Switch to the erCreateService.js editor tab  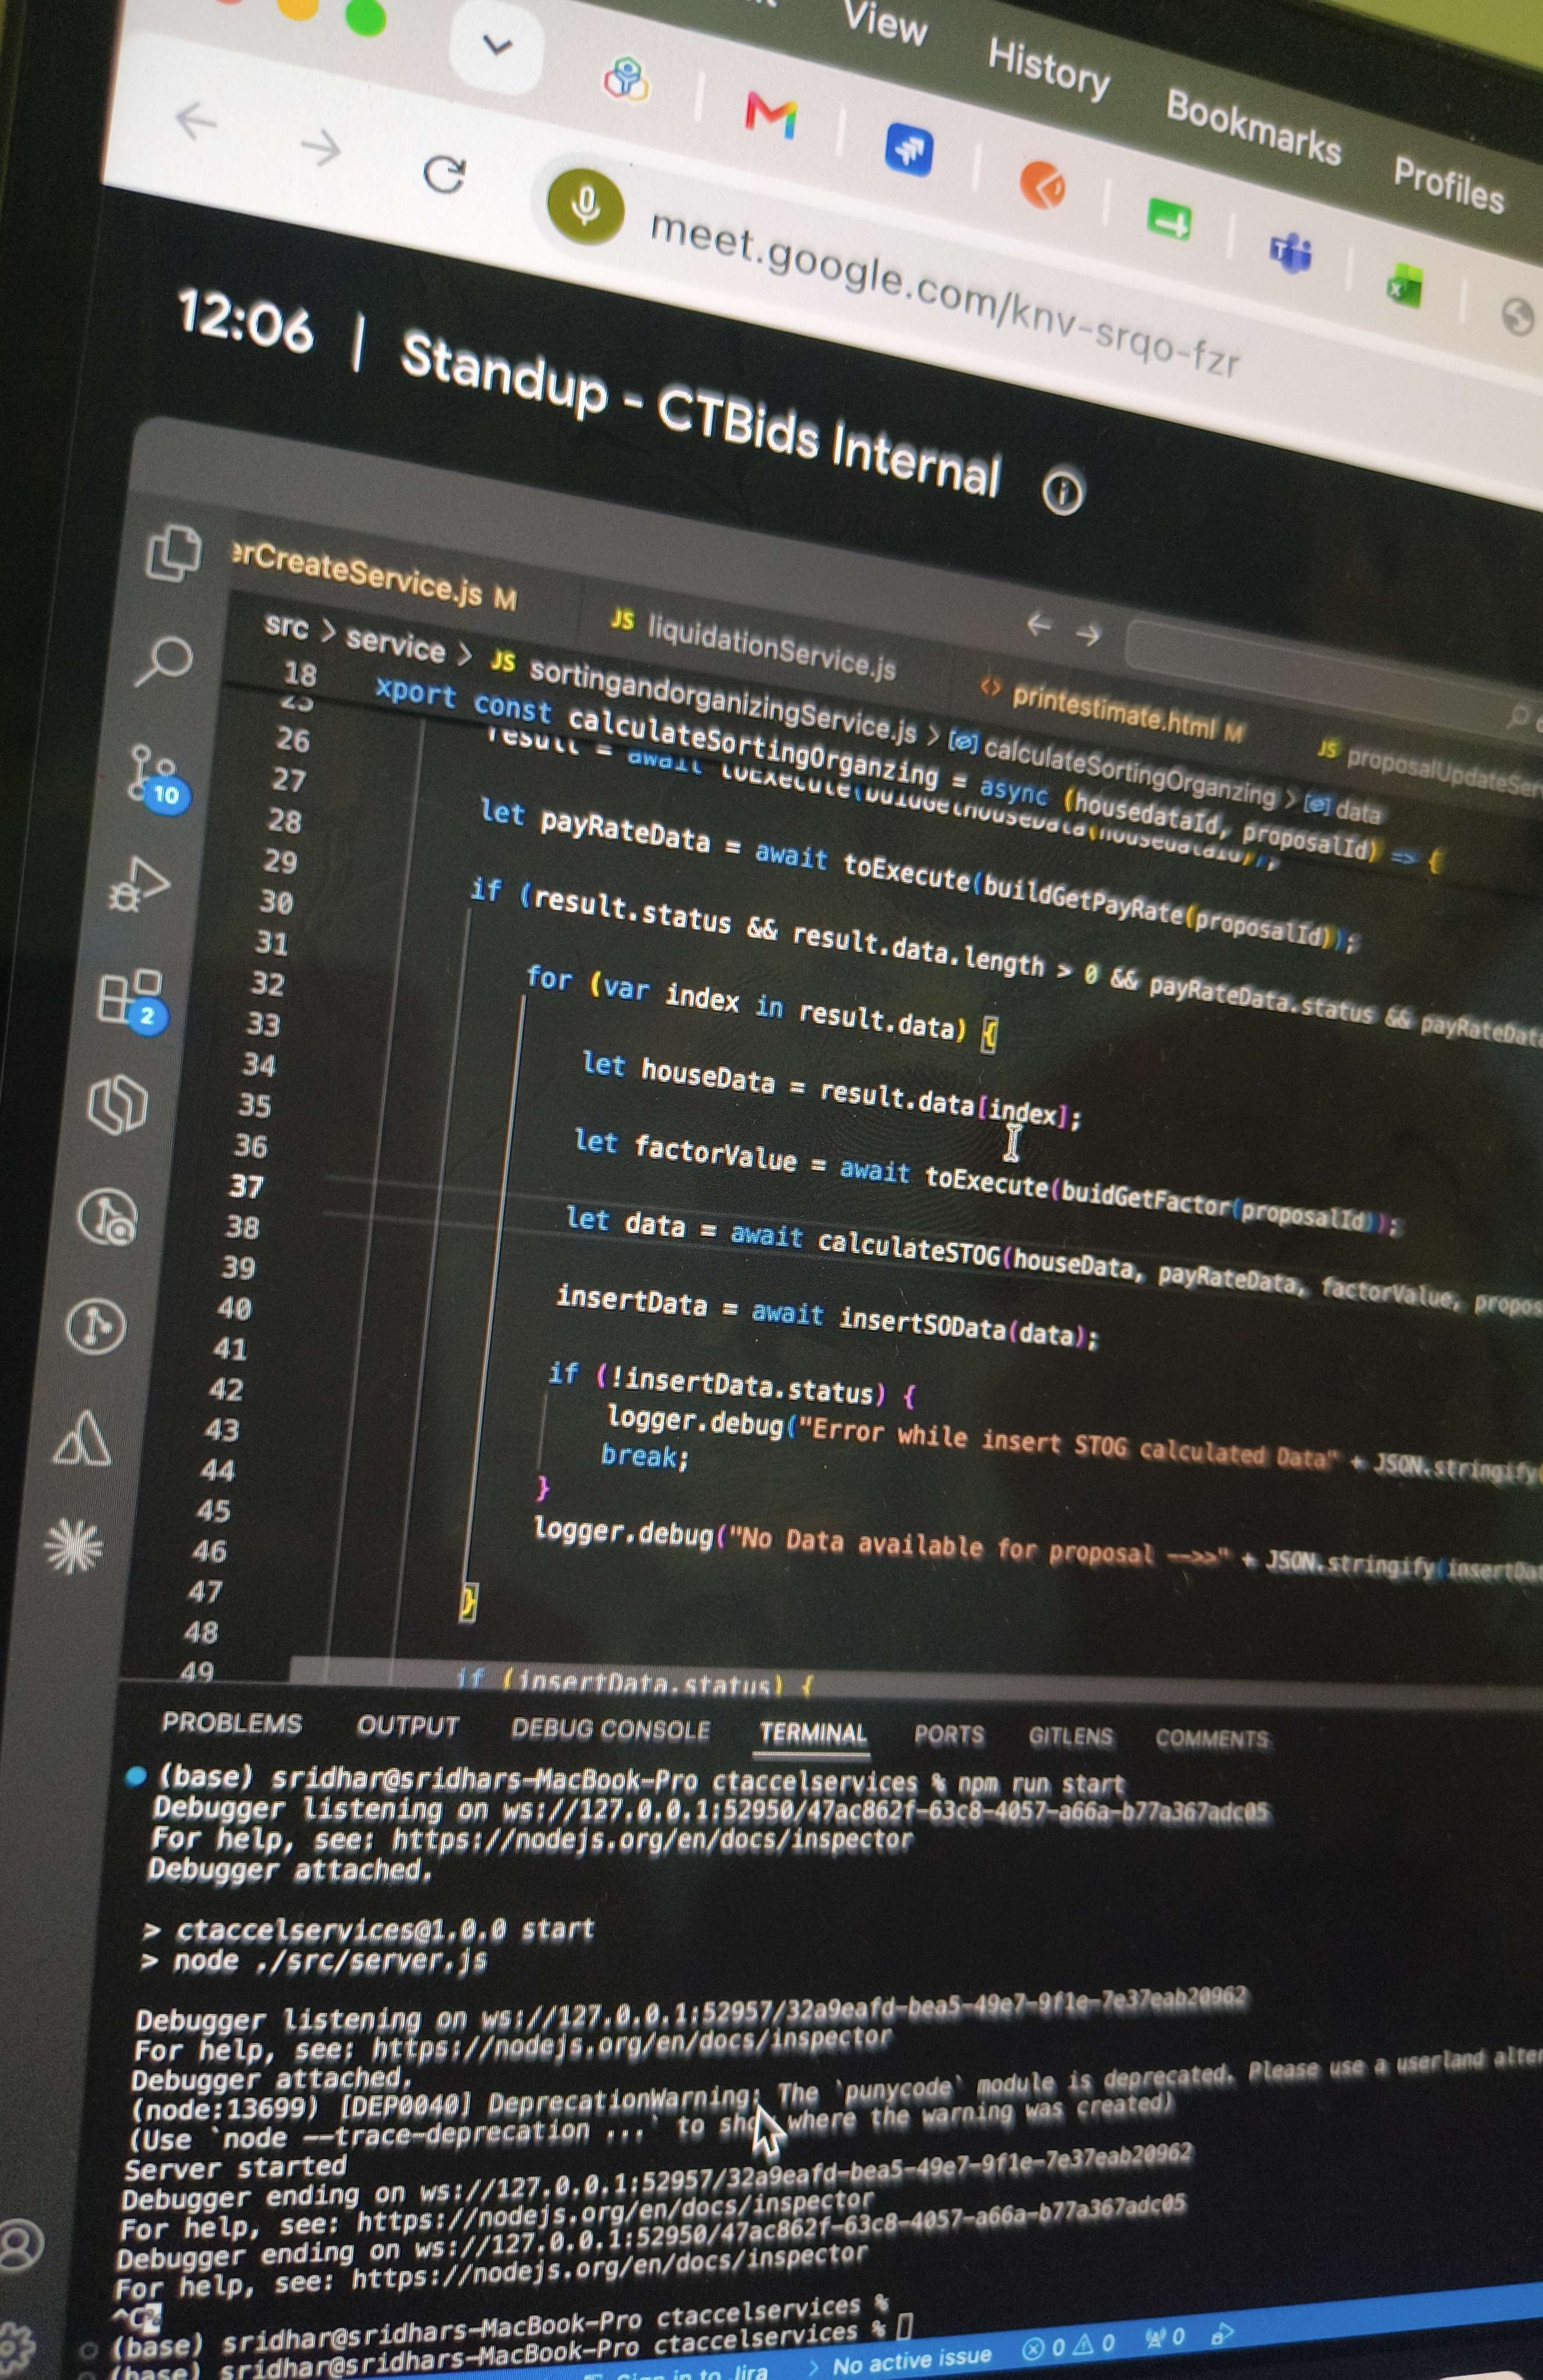(x=374, y=577)
